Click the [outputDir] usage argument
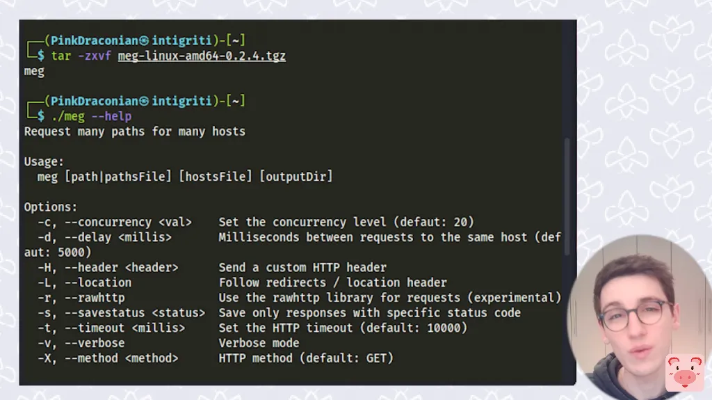712x400 pixels. [x=296, y=177]
